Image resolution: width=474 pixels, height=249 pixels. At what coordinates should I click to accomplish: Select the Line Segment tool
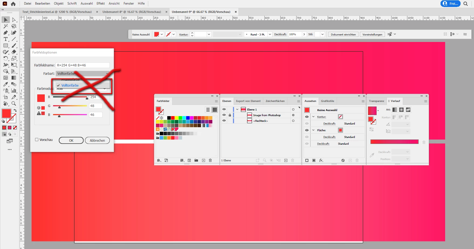coord(14,39)
